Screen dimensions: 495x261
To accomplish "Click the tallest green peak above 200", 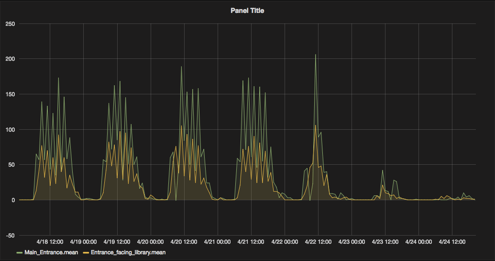I will click(x=315, y=55).
